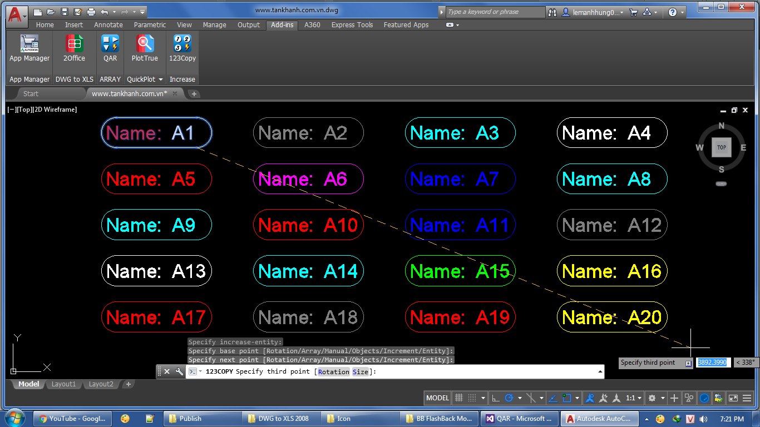Click the Undo arrow icon
The image size is (760, 427).
(x=105, y=12)
